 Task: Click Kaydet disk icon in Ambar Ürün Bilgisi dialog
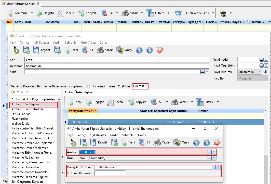(93, 142)
